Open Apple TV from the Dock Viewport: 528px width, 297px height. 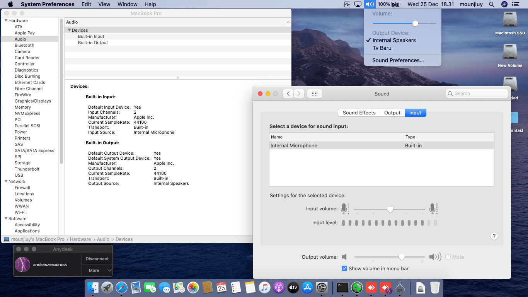tap(293, 287)
